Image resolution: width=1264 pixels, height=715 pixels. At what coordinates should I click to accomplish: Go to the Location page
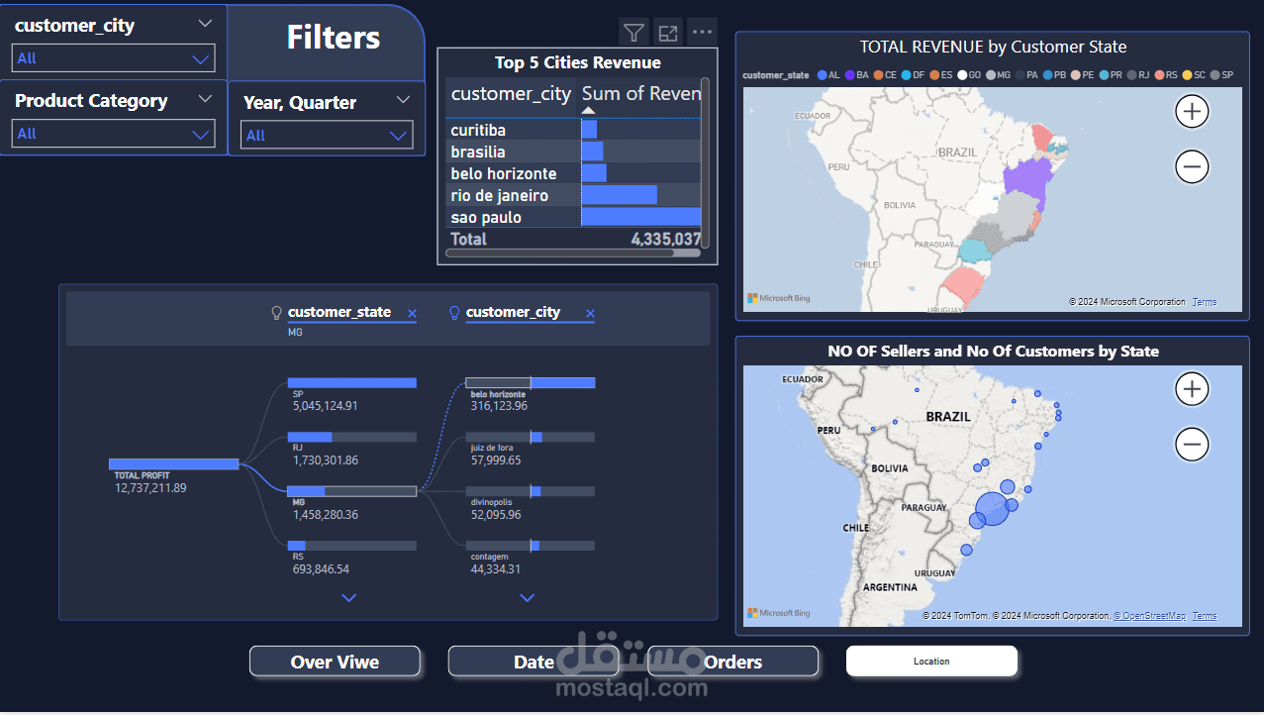point(931,662)
